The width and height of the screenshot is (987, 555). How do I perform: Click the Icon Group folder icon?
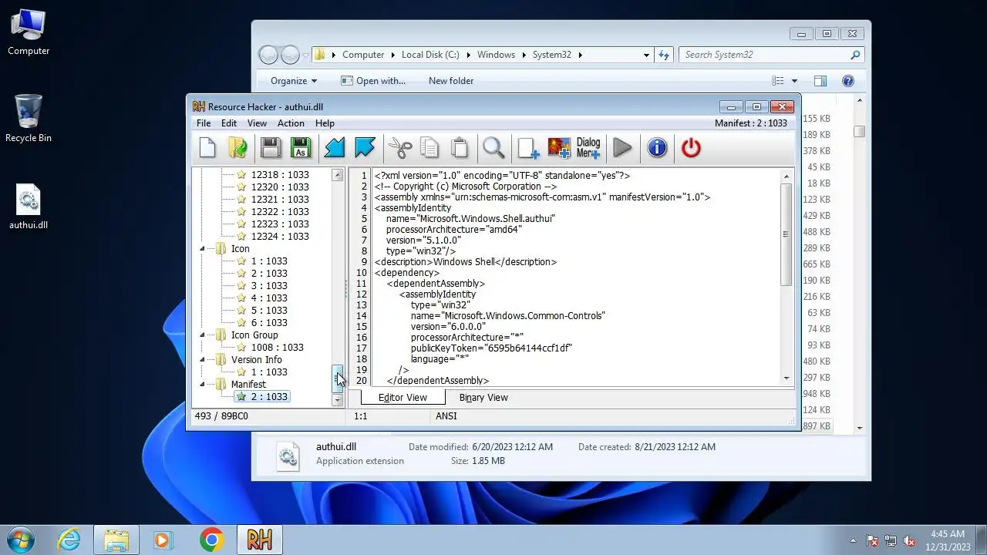coord(221,335)
